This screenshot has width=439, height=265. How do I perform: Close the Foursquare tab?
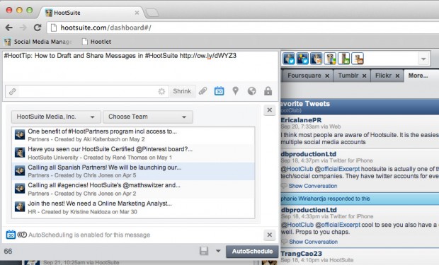327,76
